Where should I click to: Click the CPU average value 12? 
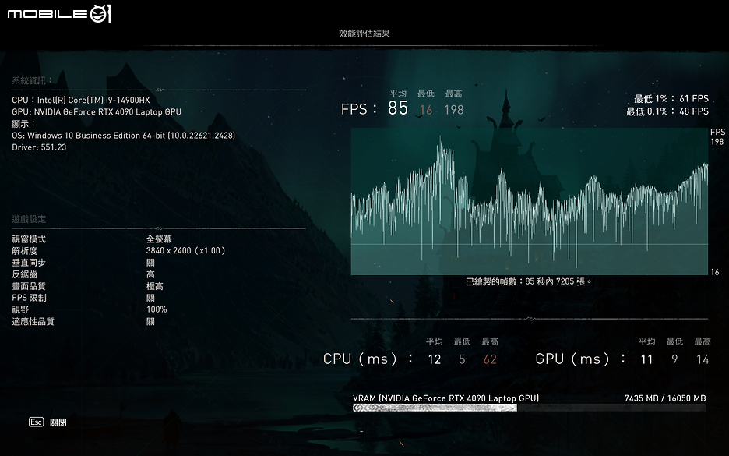pyautogui.click(x=435, y=359)
